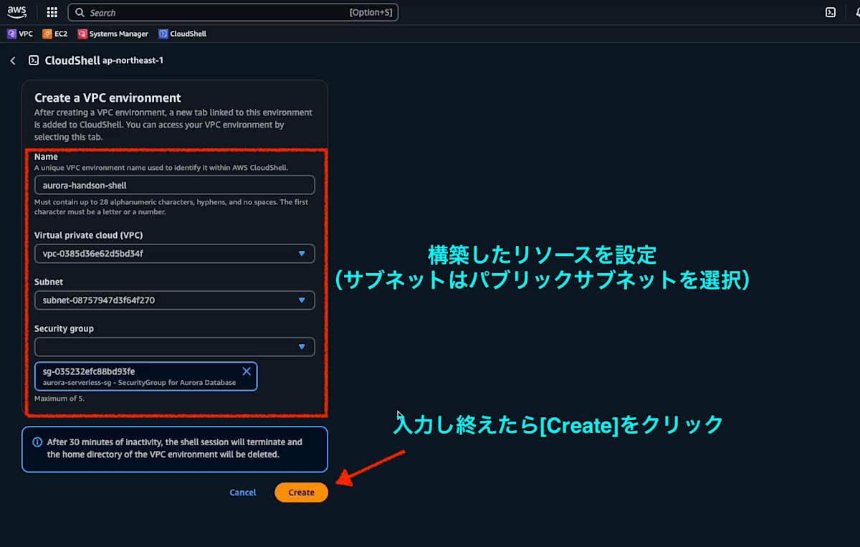Screen dimensions: 860x547
Task: Click the Maximum of 5 hint text
Action: click(59, 399)
